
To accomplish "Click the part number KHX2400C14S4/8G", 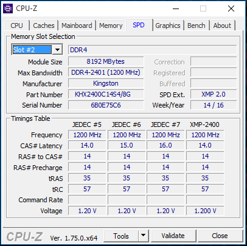I will pyautogui.click(x=106, y=94).
